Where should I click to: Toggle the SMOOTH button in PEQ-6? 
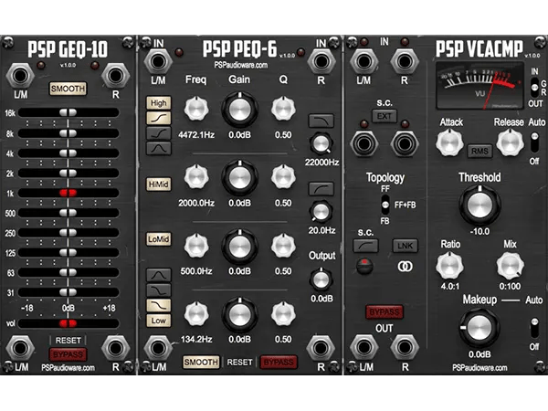[x=201, y=362]
